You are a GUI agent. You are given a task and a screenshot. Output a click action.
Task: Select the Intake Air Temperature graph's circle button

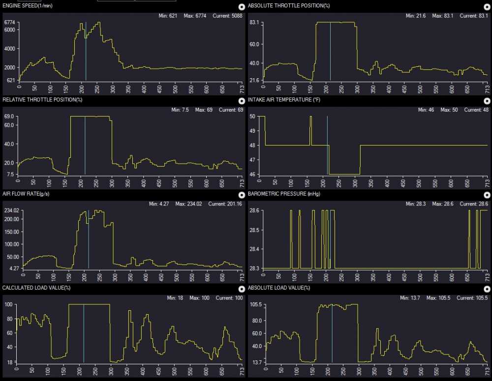point(487,100)
